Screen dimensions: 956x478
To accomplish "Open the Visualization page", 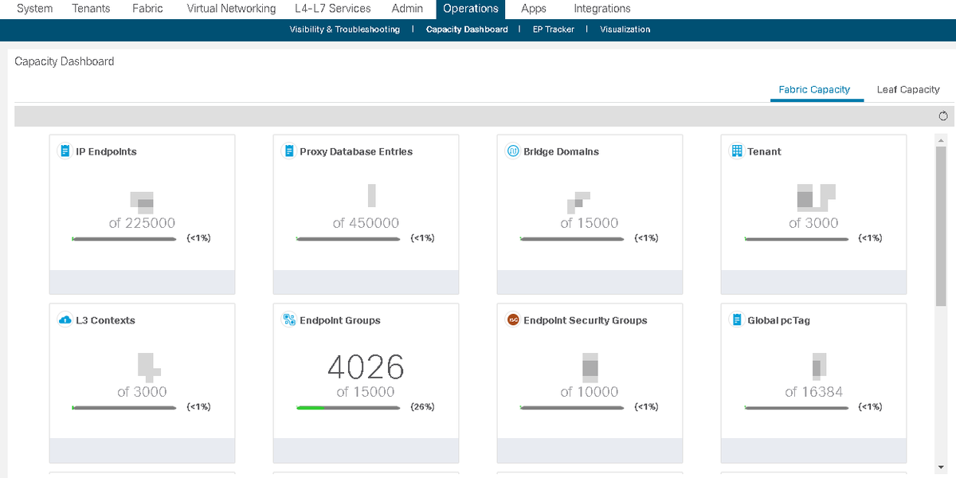I will (x=625, y=29).
